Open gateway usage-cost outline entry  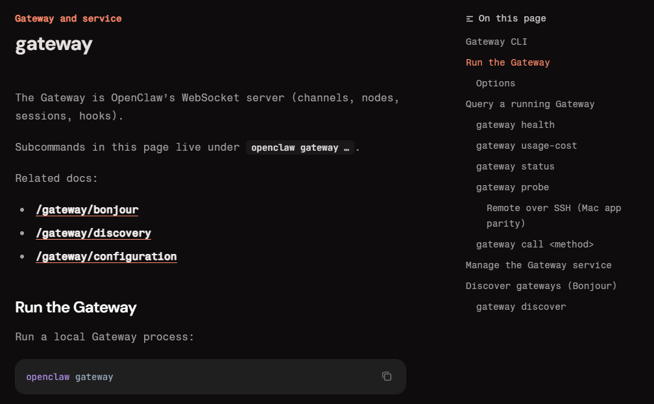[x=526, y=145]
